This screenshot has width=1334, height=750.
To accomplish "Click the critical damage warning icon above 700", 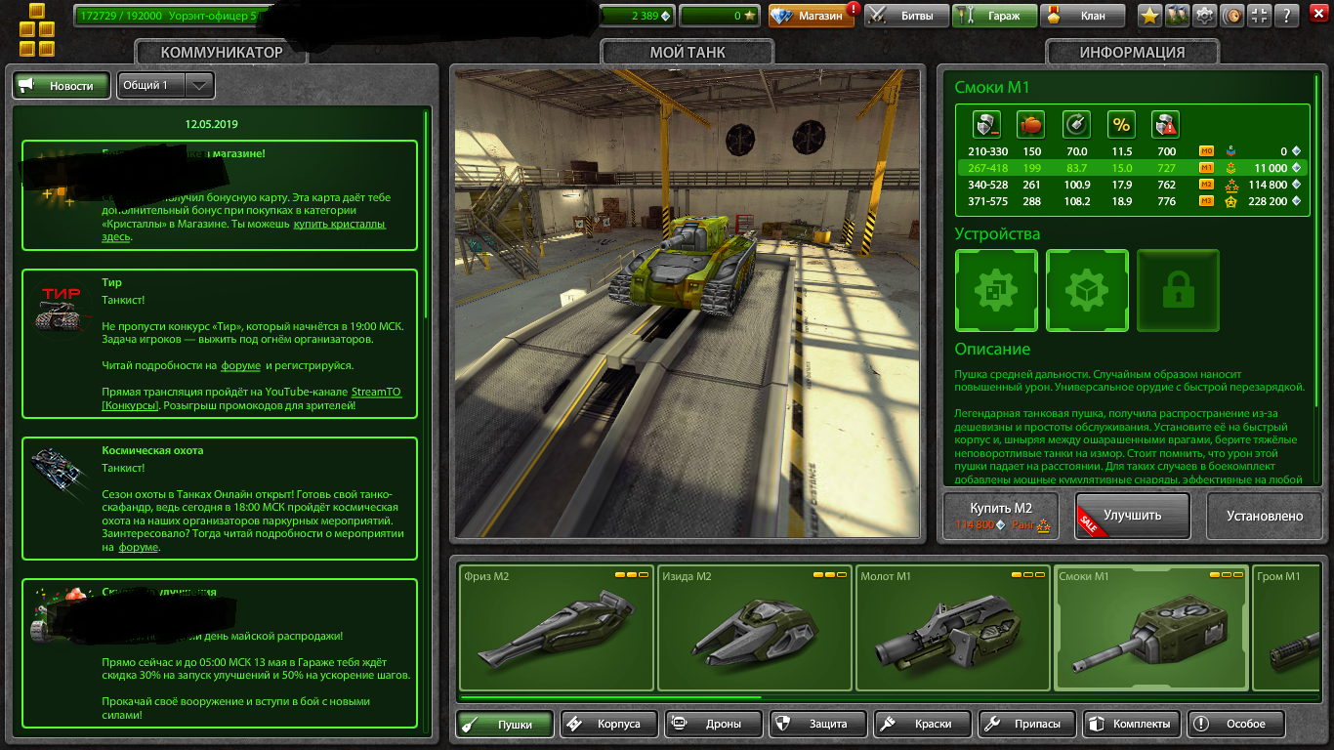I will pos(1165,125).
